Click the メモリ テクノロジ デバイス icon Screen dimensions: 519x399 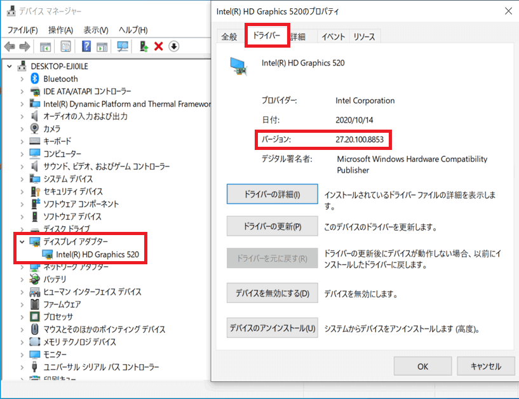tap(35, 341)
